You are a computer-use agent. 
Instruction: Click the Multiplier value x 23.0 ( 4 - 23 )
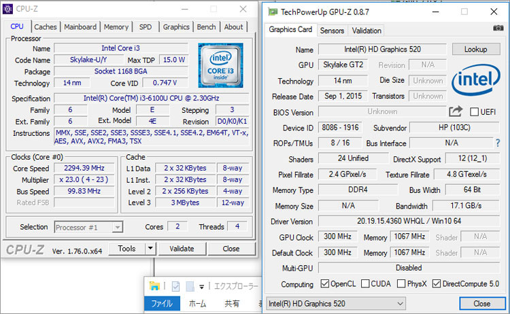(84, 179)
